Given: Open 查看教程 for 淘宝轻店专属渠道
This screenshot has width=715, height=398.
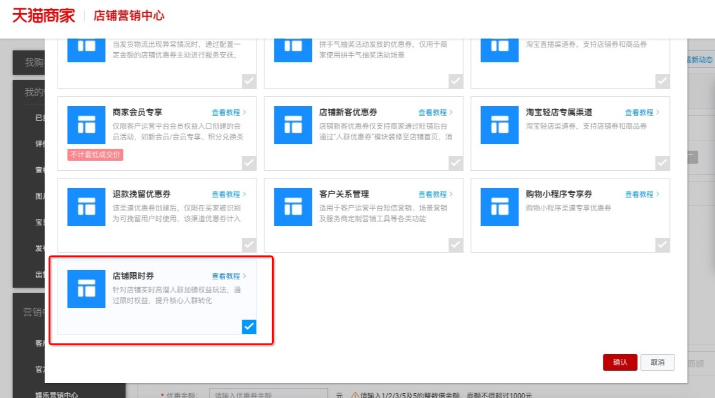Looking at the screenshot, I should tap(642, 112).
